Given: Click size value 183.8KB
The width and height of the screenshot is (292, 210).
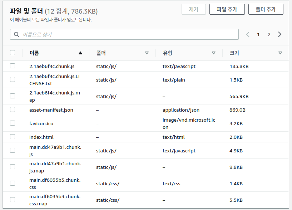Looking at the screenshot, I should [239, 66].
